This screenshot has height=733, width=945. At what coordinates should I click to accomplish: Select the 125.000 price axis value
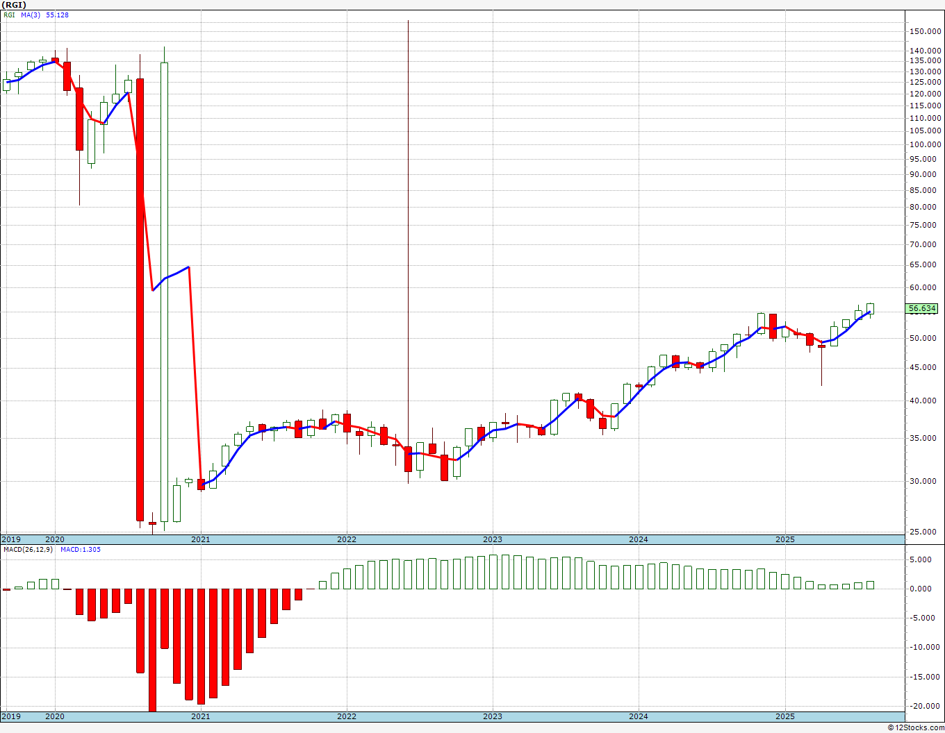pos(925,82)
